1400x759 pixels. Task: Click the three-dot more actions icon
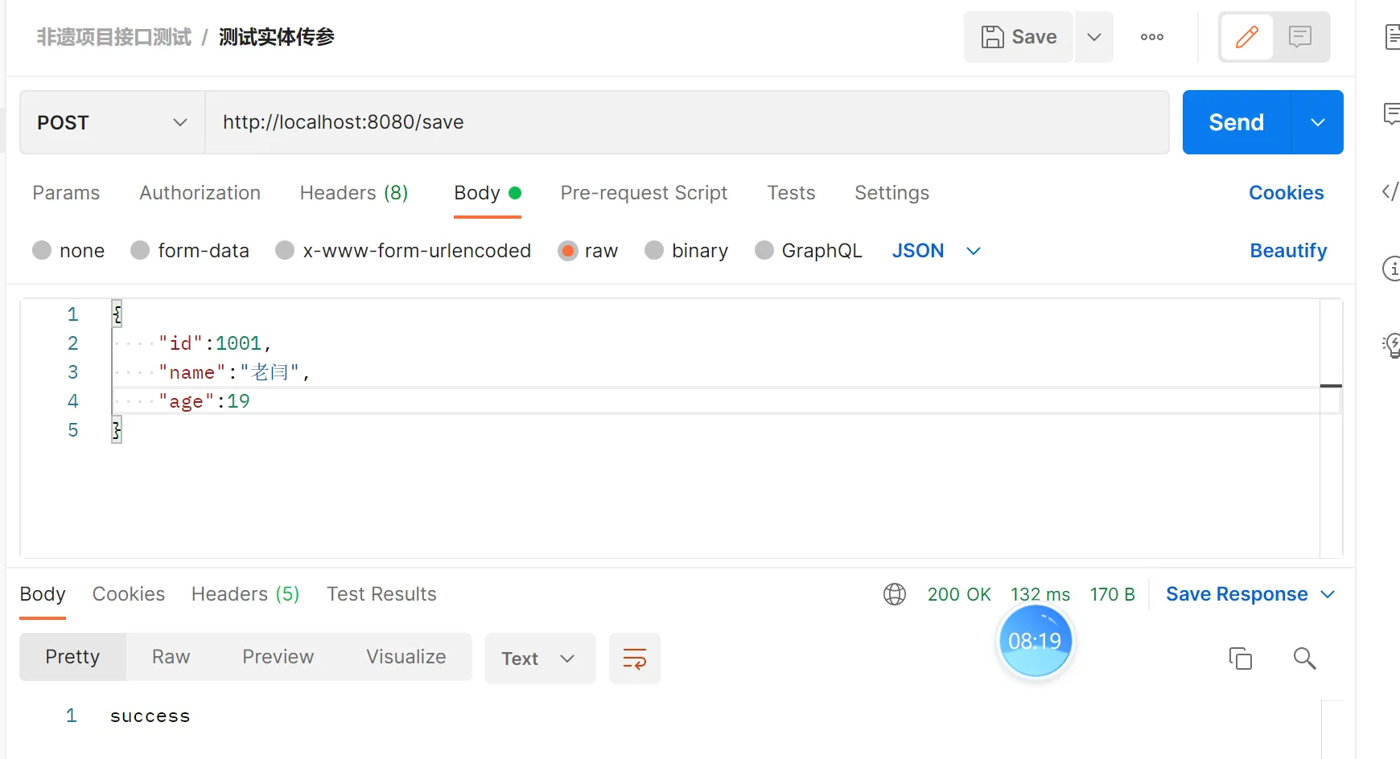point(1151,37)
